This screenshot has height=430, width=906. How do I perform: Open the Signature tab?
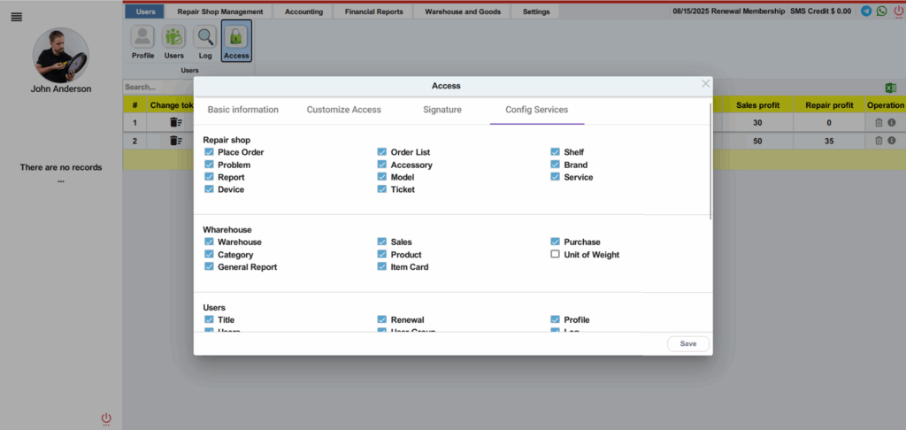click(x=442, y=110)
